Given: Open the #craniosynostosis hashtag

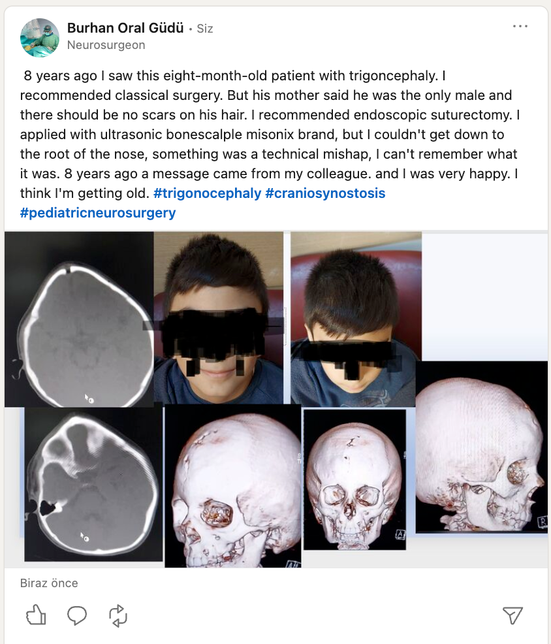Looking at the screenshot, I should pyautogui.click(x=325, y=193).
